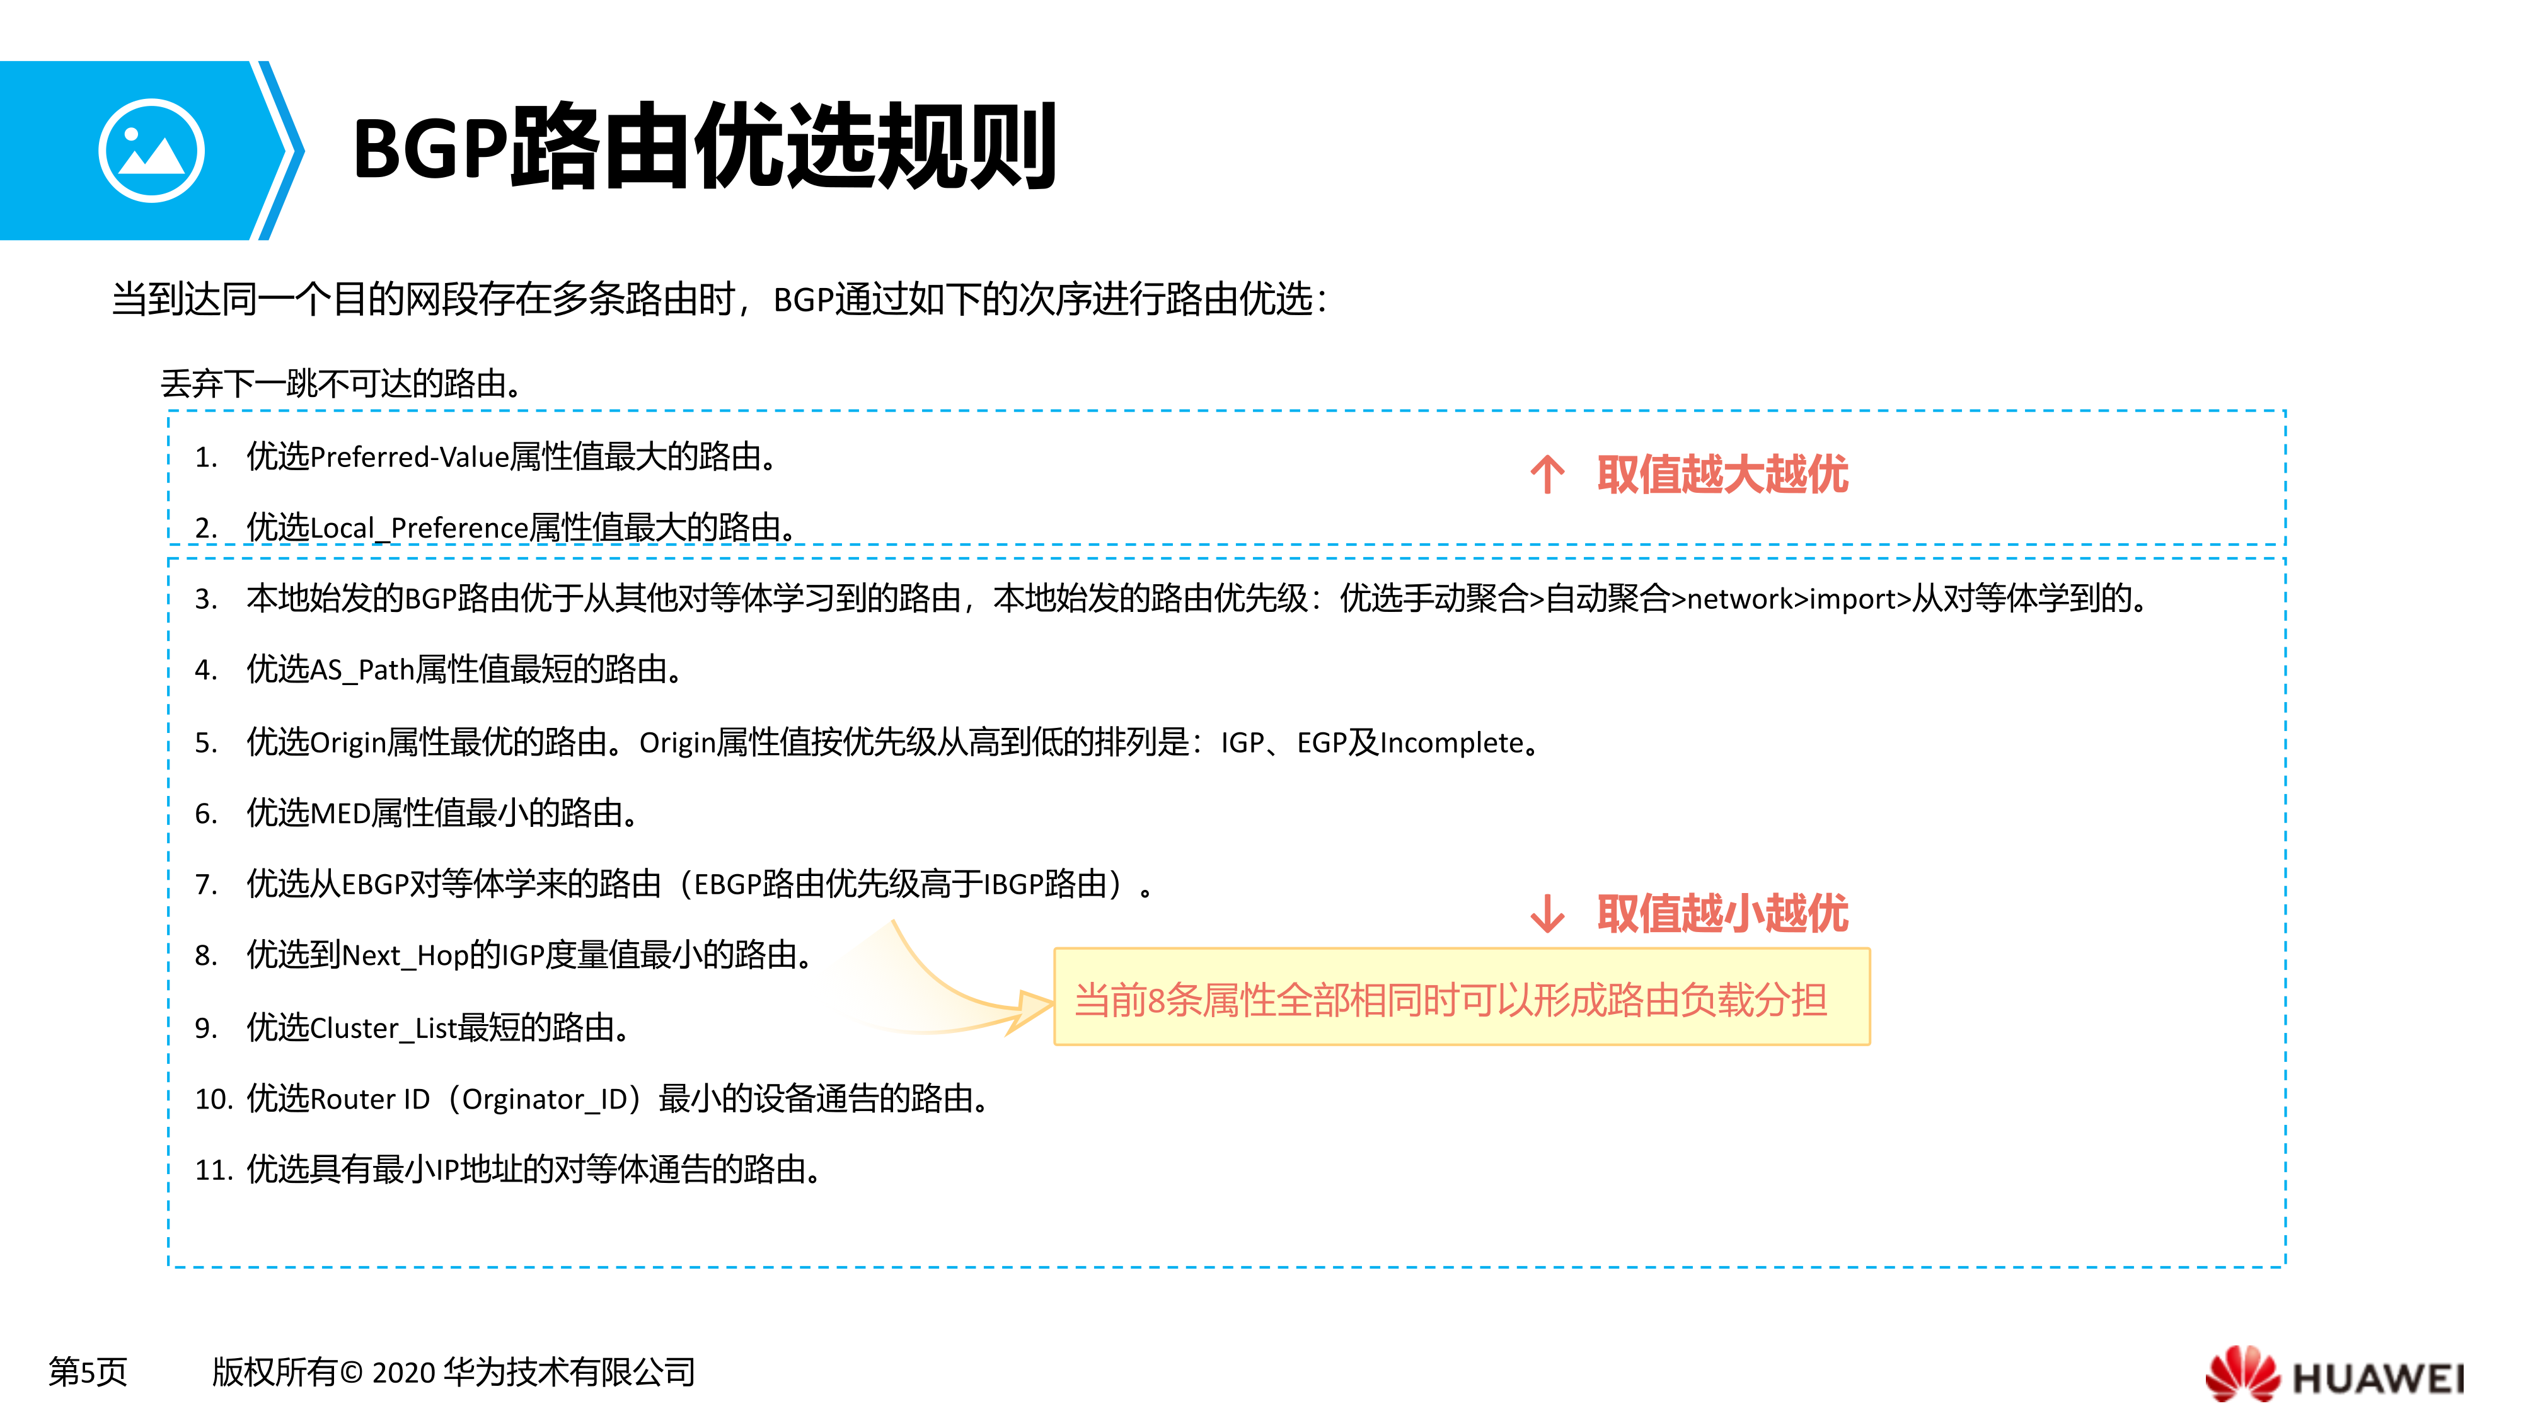Viewport: 2521px width, 1418px height.
Task: Click rule 9 "优选Cluster_List最短的路由"
Action: point(430,1027)
